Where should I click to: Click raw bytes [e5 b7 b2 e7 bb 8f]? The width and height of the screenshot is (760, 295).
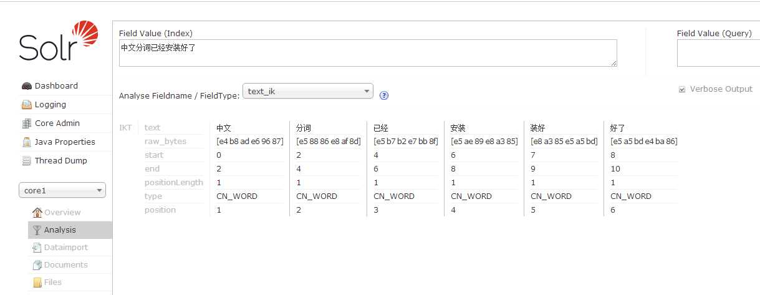(x=406, y=142)
